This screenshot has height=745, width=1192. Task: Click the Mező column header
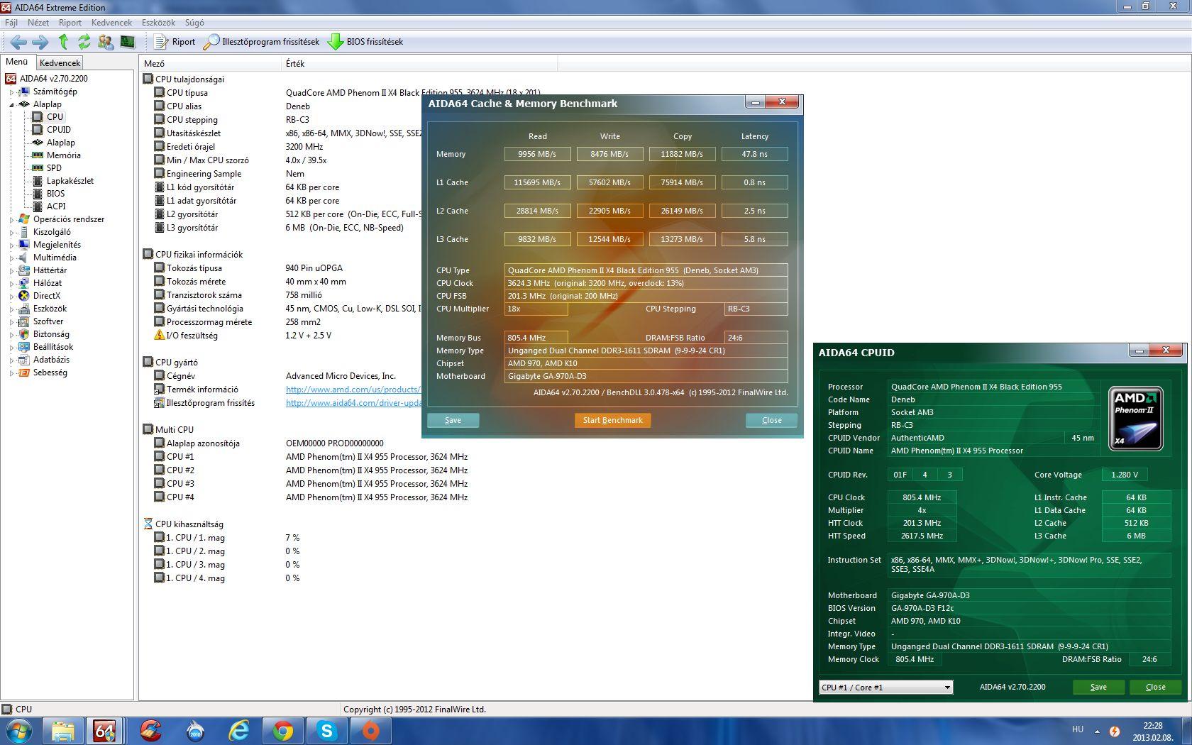[210, 64]
